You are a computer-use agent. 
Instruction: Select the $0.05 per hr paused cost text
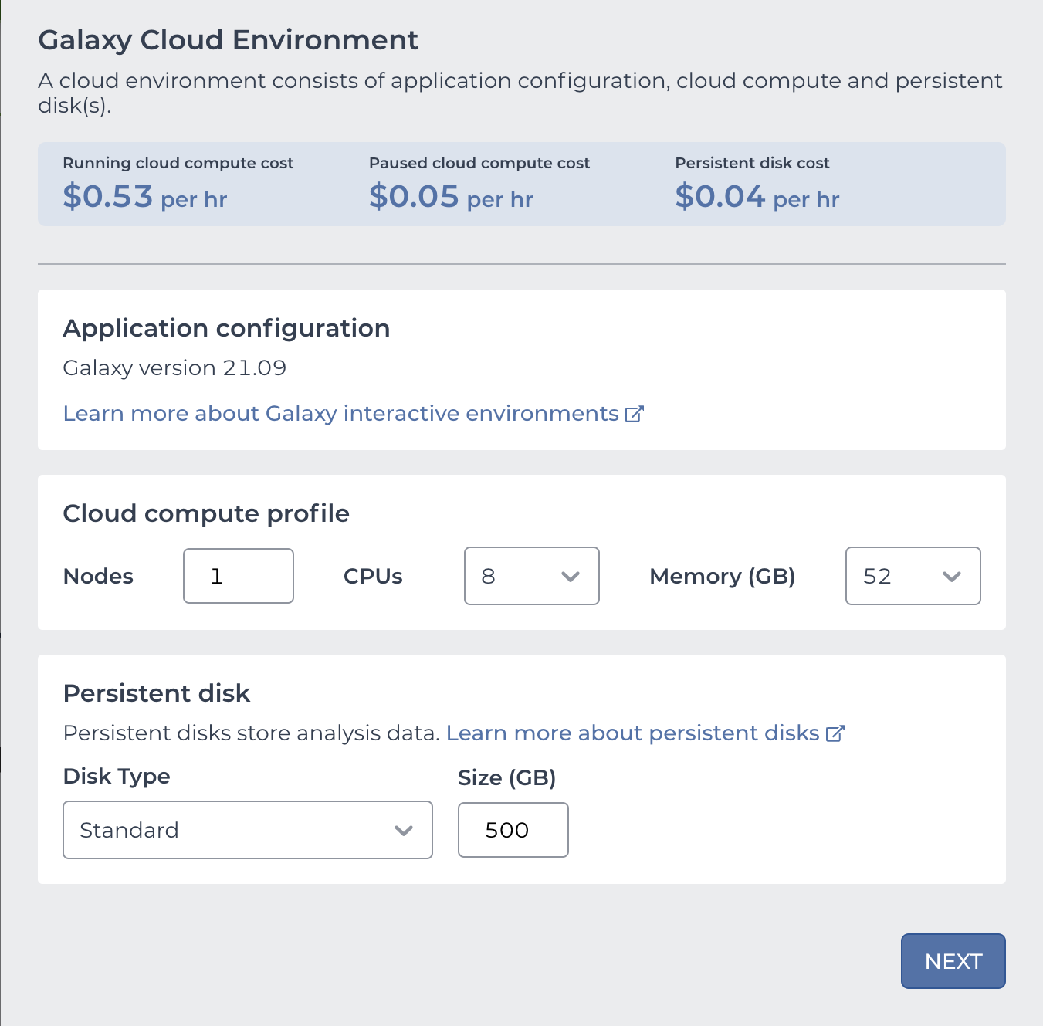coord(451,196)
